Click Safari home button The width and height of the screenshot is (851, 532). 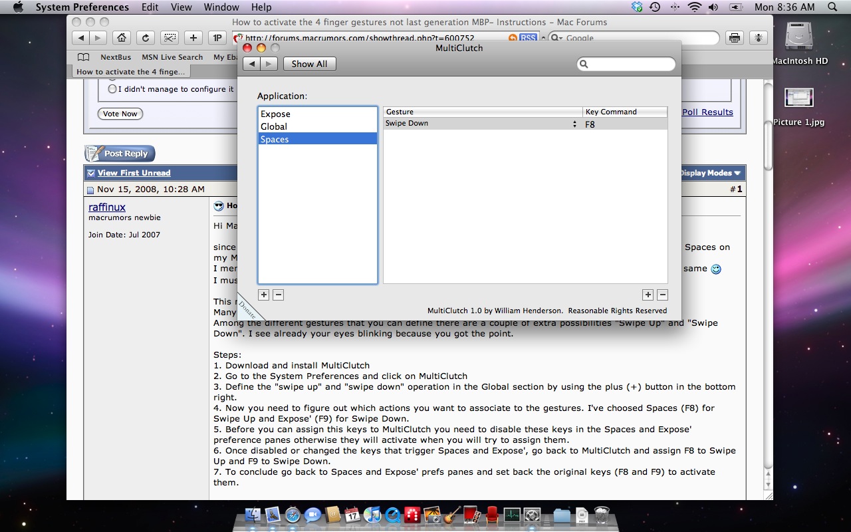coord(120,38)
